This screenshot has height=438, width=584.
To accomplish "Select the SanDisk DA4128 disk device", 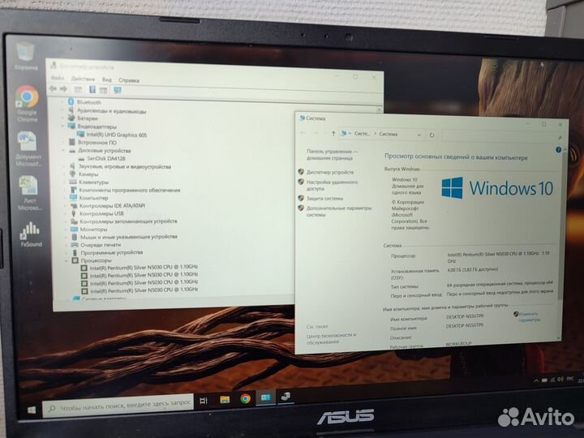I will (x=105, y=158).
